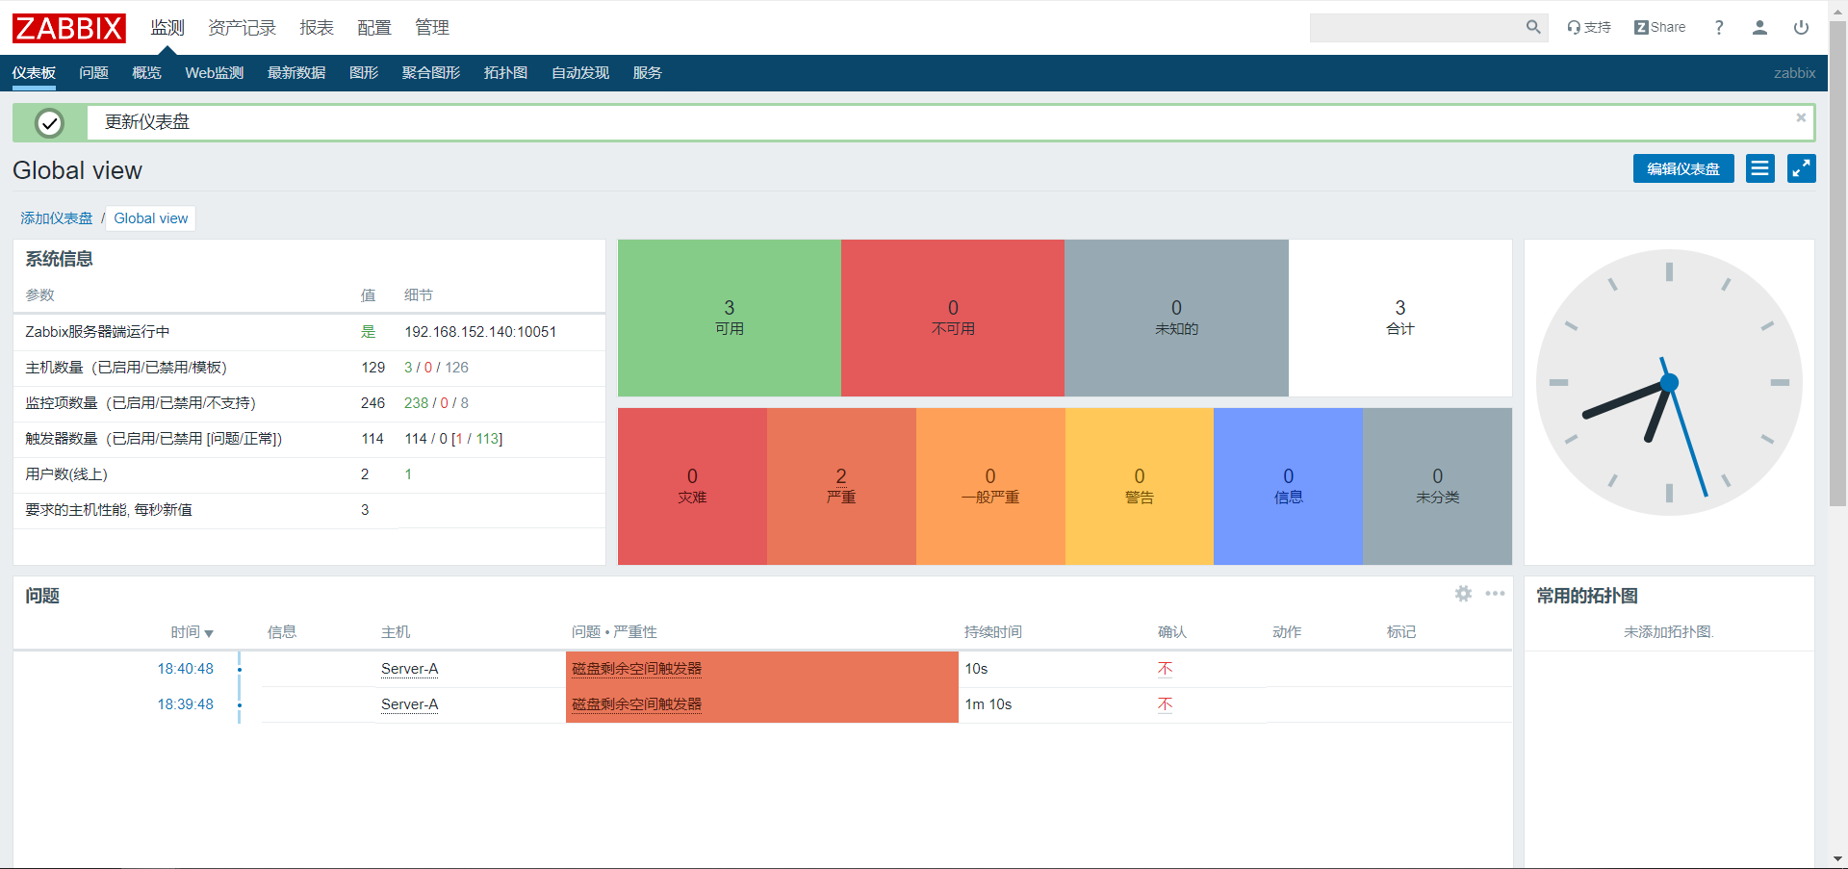Screen dimensions: 1848x869
Task: Open the dashboard actions list menu icon
Action: pos(1760,168)
